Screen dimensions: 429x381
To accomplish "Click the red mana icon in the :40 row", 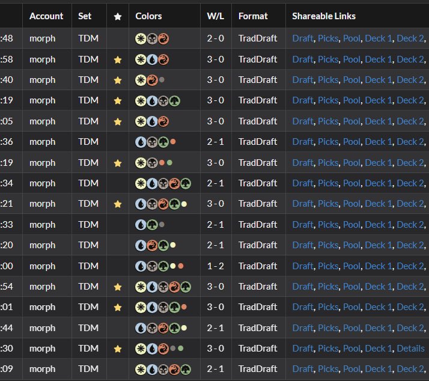I will 152,80.
